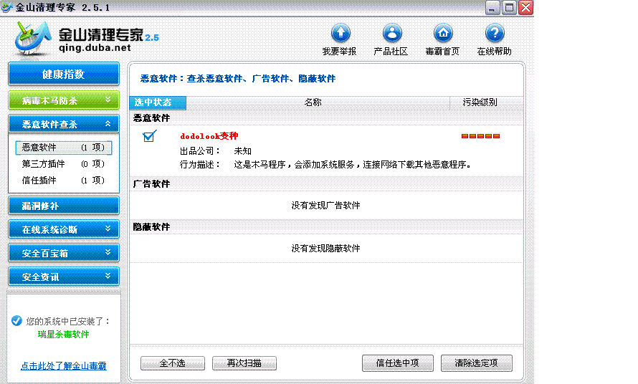The width and height of the screenshot is (638, 384).
Task: Collapse the 恶意软件查杀 section arrow
Action: click(x=108, y=124)
